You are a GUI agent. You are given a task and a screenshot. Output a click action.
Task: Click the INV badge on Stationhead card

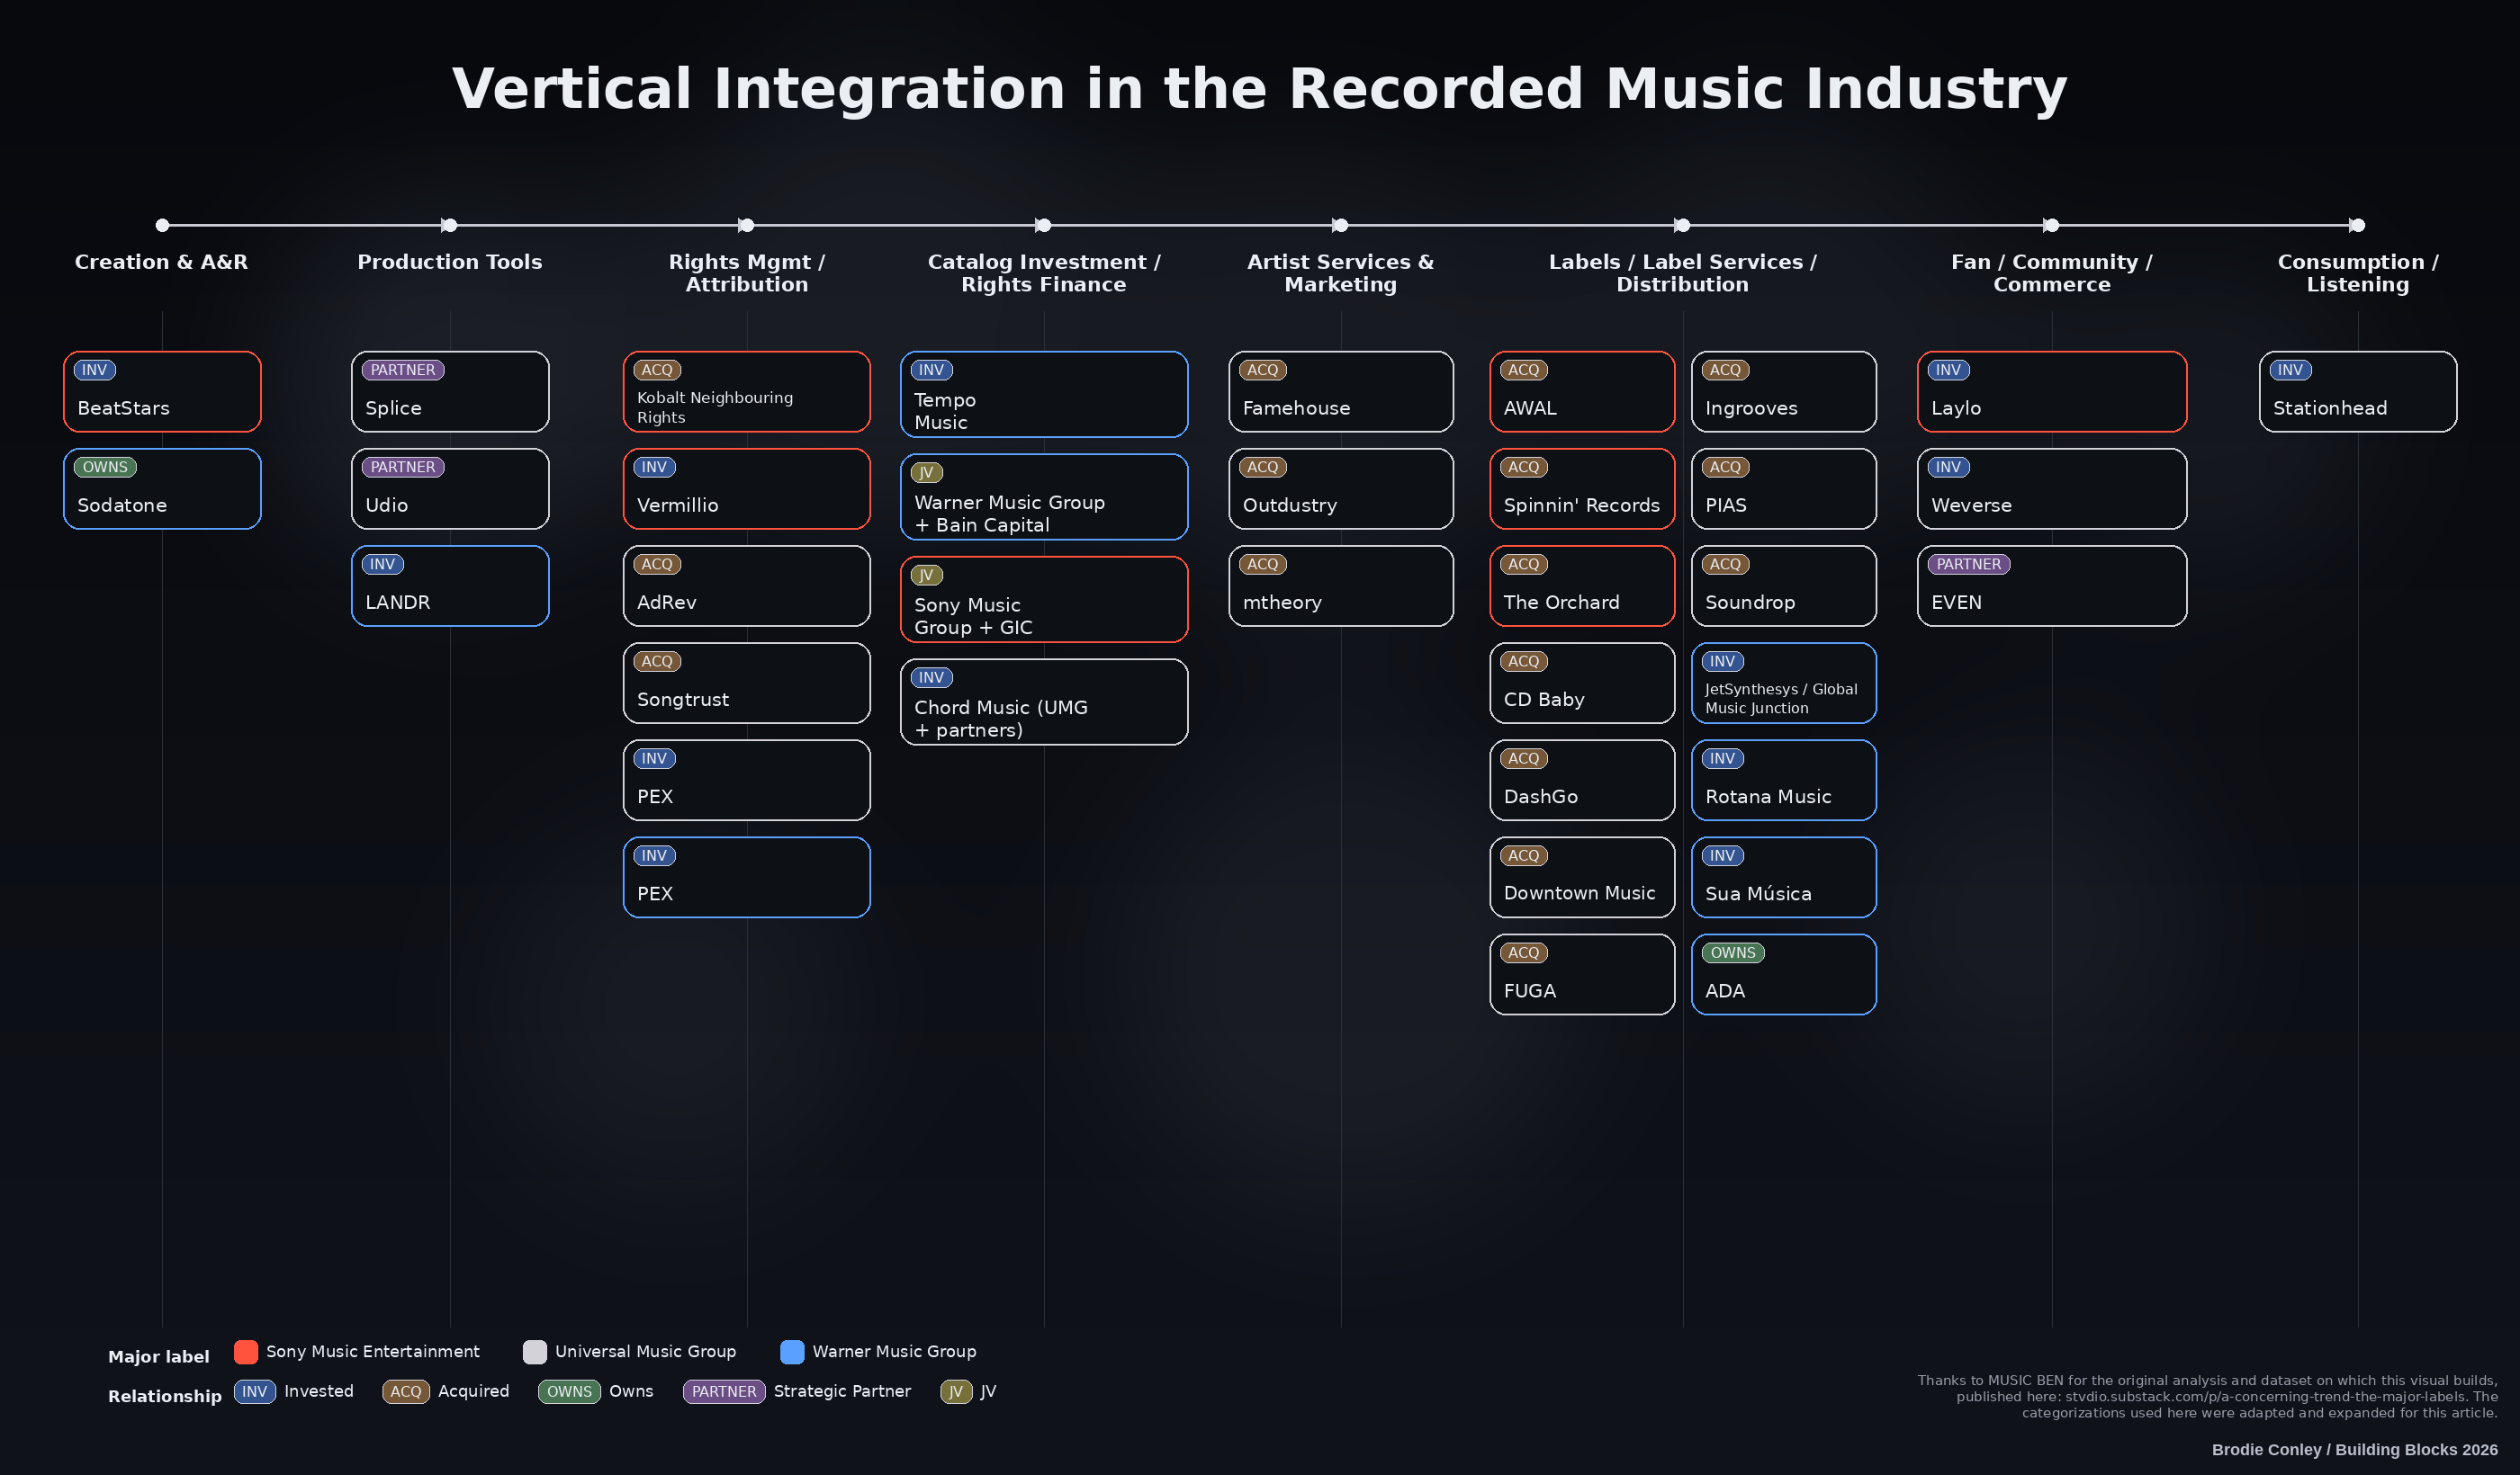[2290, 370]
